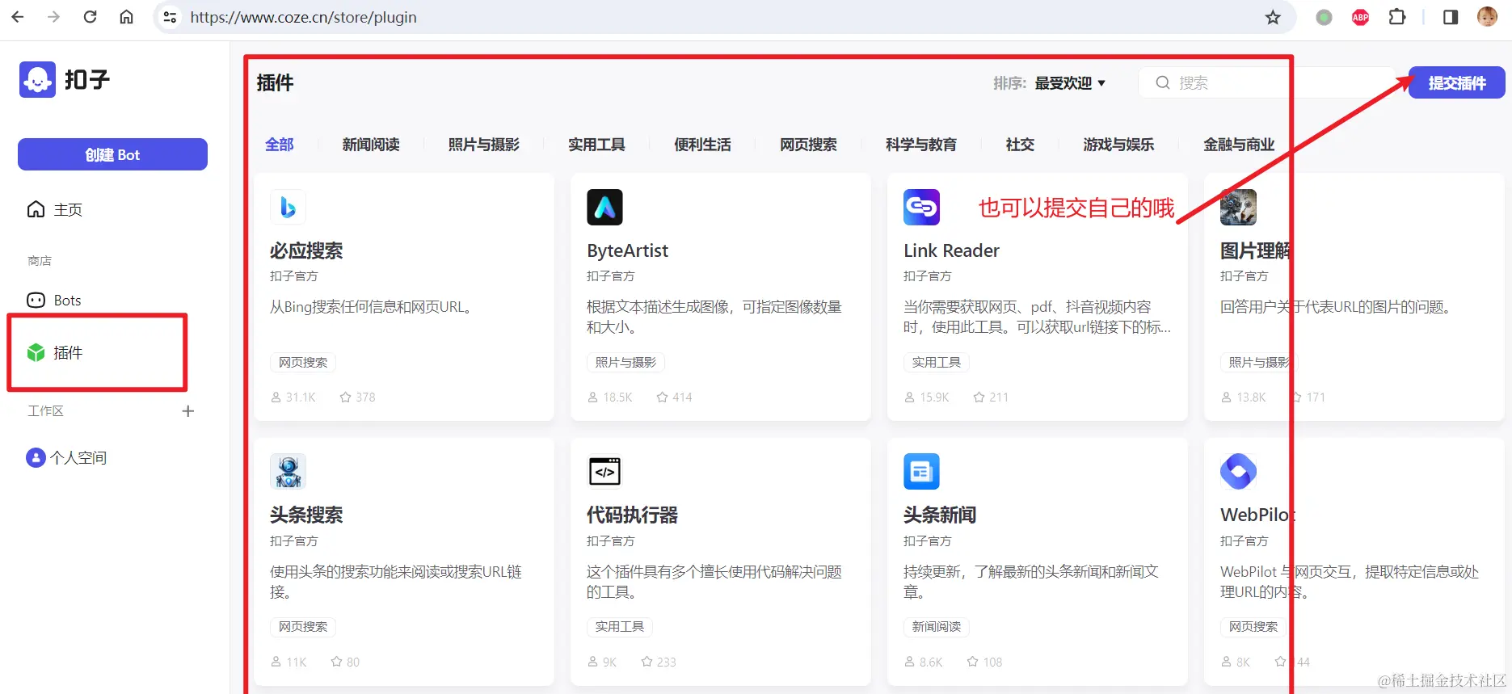Click the 照片与摄影 tag on ByteArtist card
The image size is (1512, 694).
click(625, 363)
